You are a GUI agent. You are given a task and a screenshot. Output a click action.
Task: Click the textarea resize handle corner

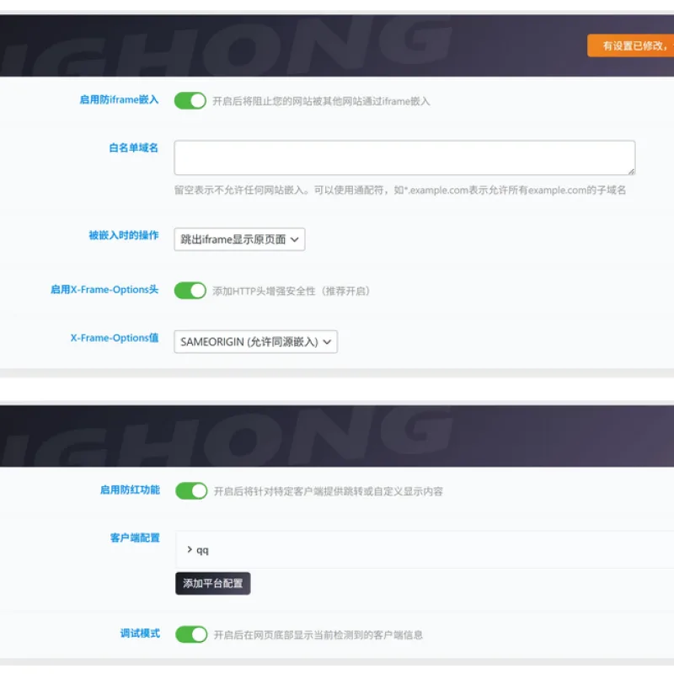click(x=631, y=172)
